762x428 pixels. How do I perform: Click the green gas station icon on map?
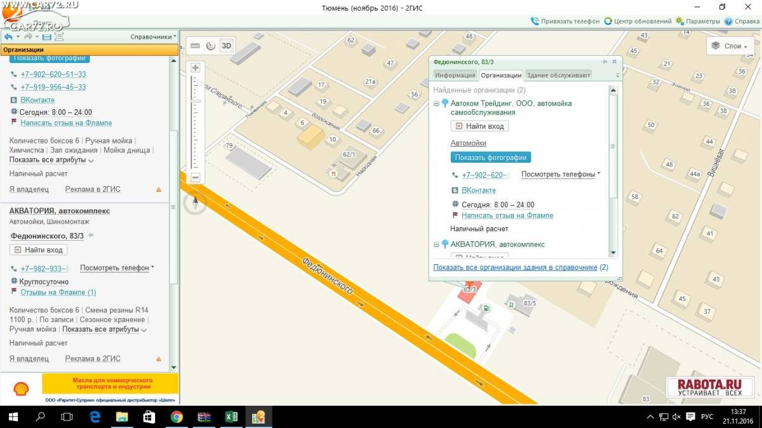coord(486,309)
